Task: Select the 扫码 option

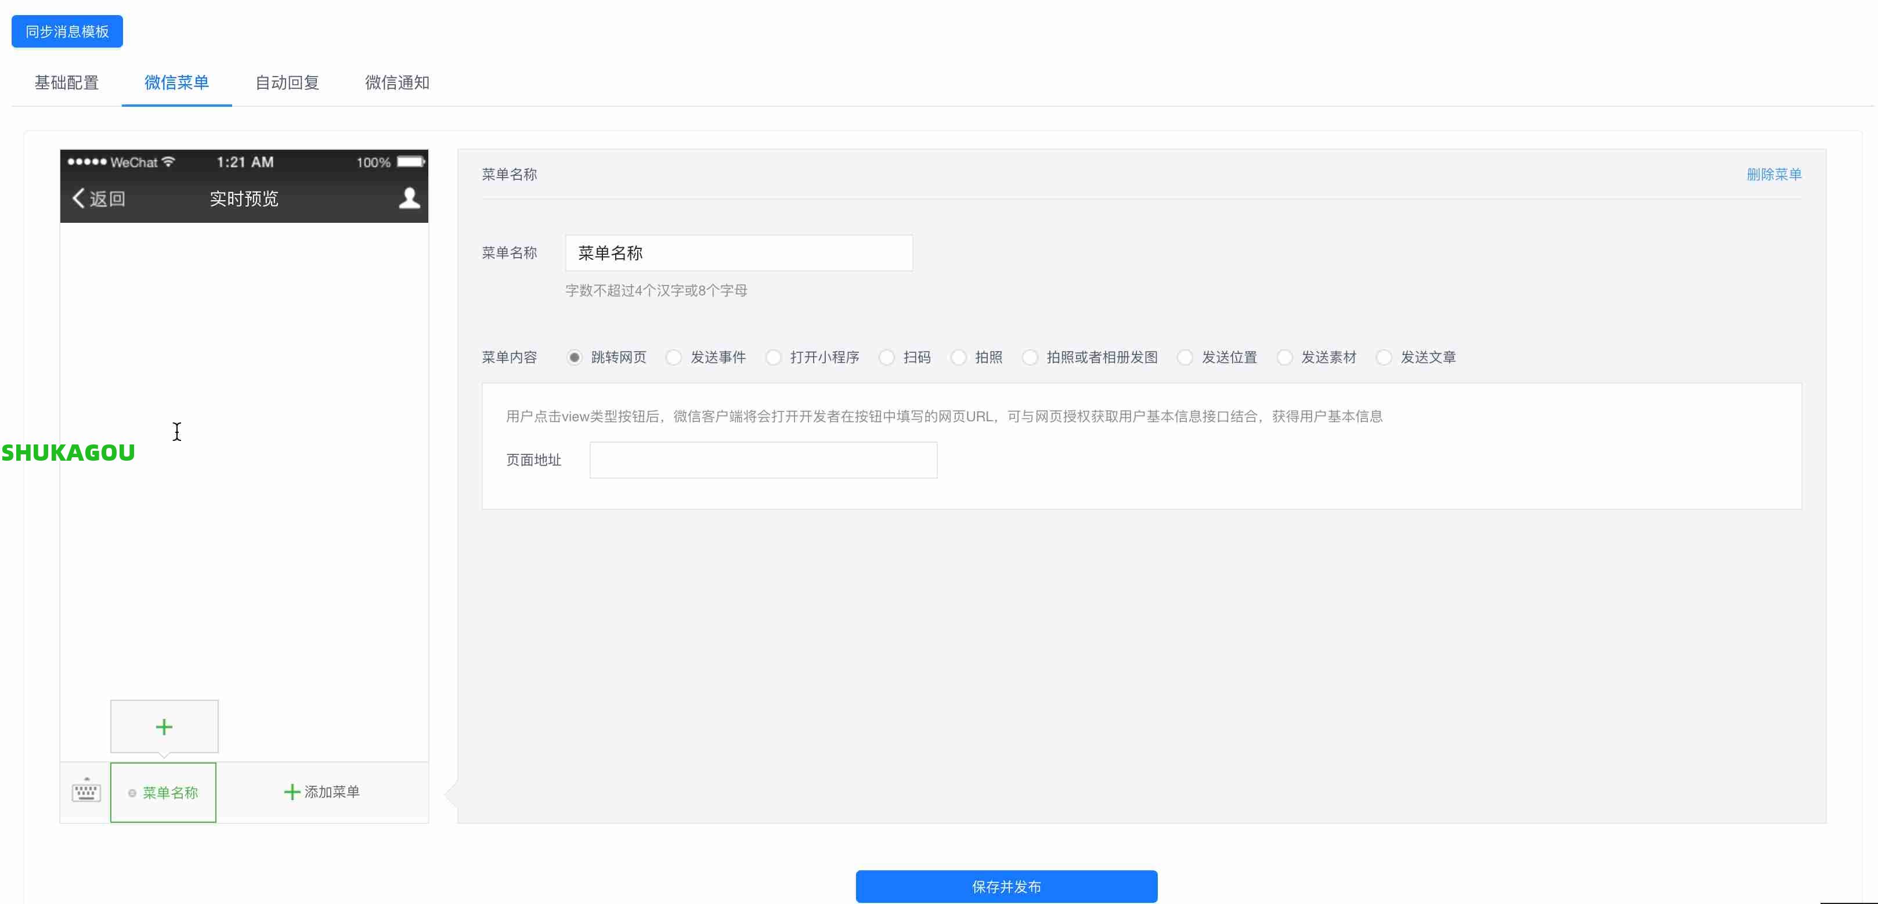Action: (x=887, y=357)
